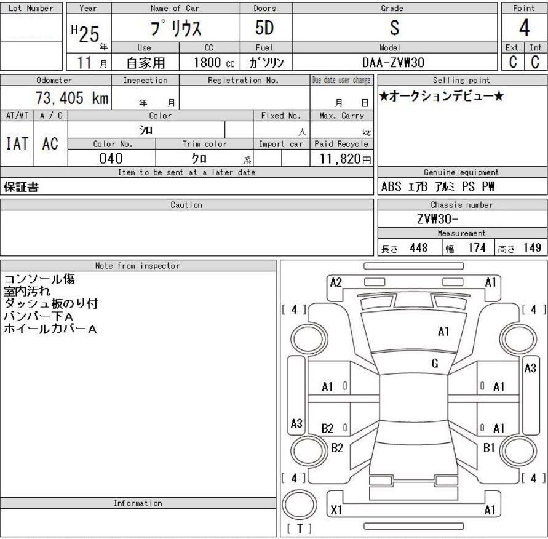Click the Genuine equipment header
The image size is (548, 539).
coord(461,172)
